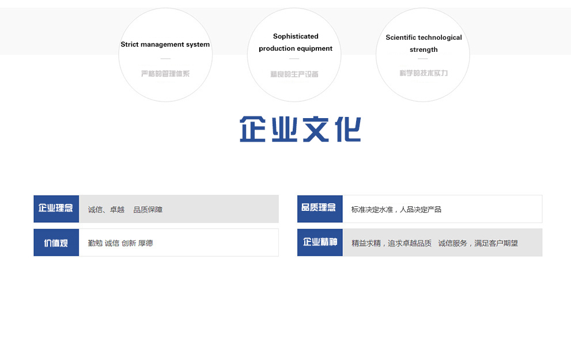571x337 pixels.
Task: Click the large 企业文化 section heading
Action: [300, 130]
